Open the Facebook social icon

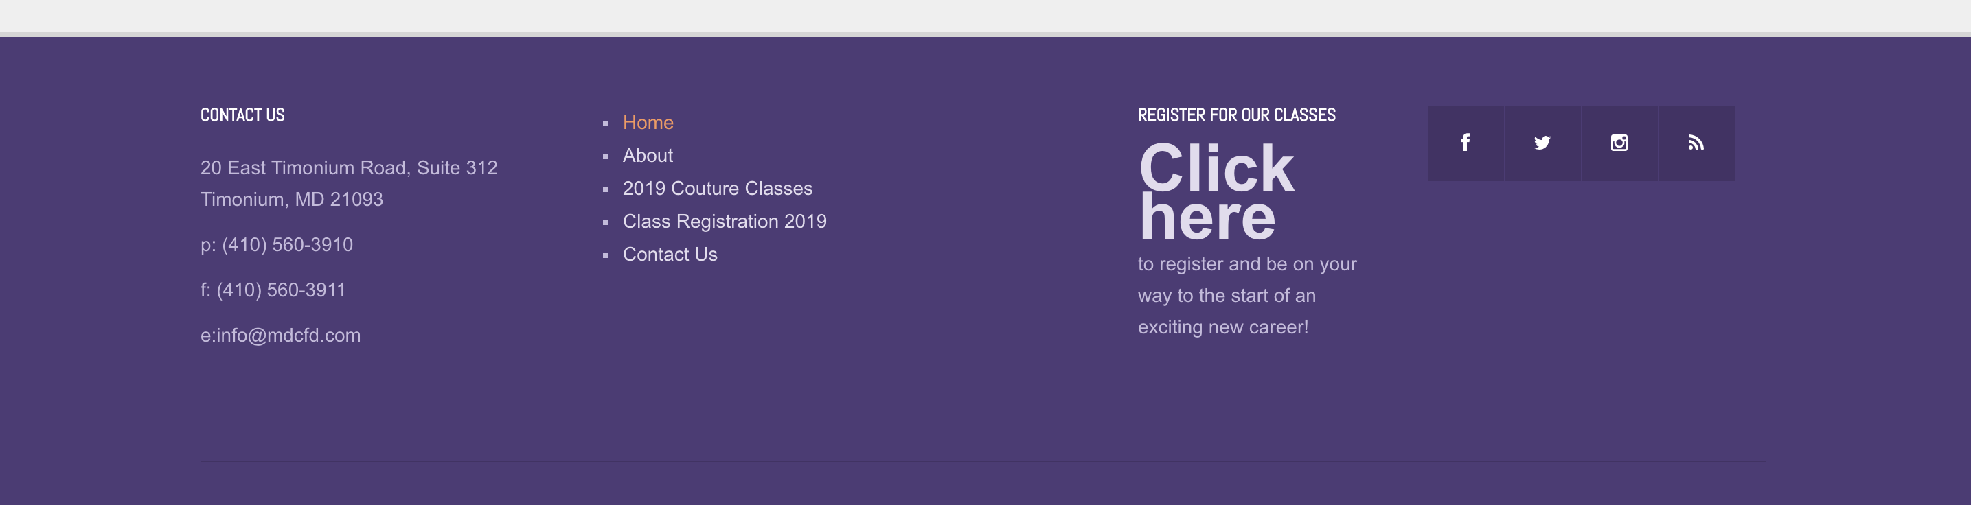point(1466,143)
